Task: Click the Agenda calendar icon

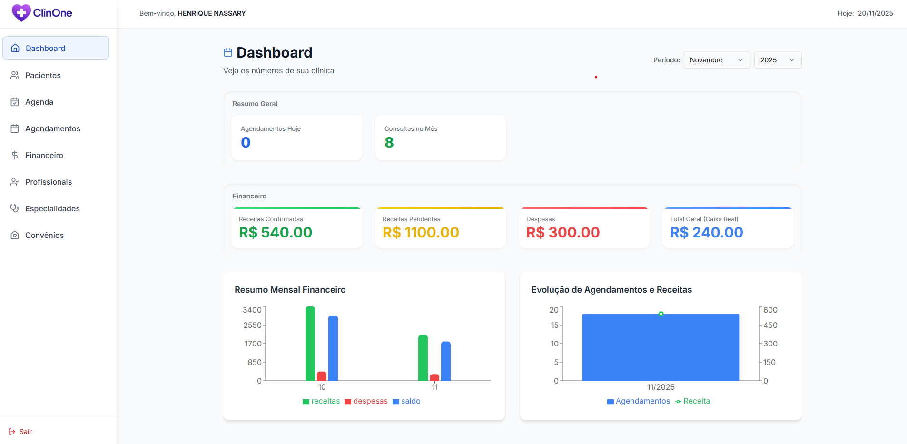Action: tap(14, 101)
